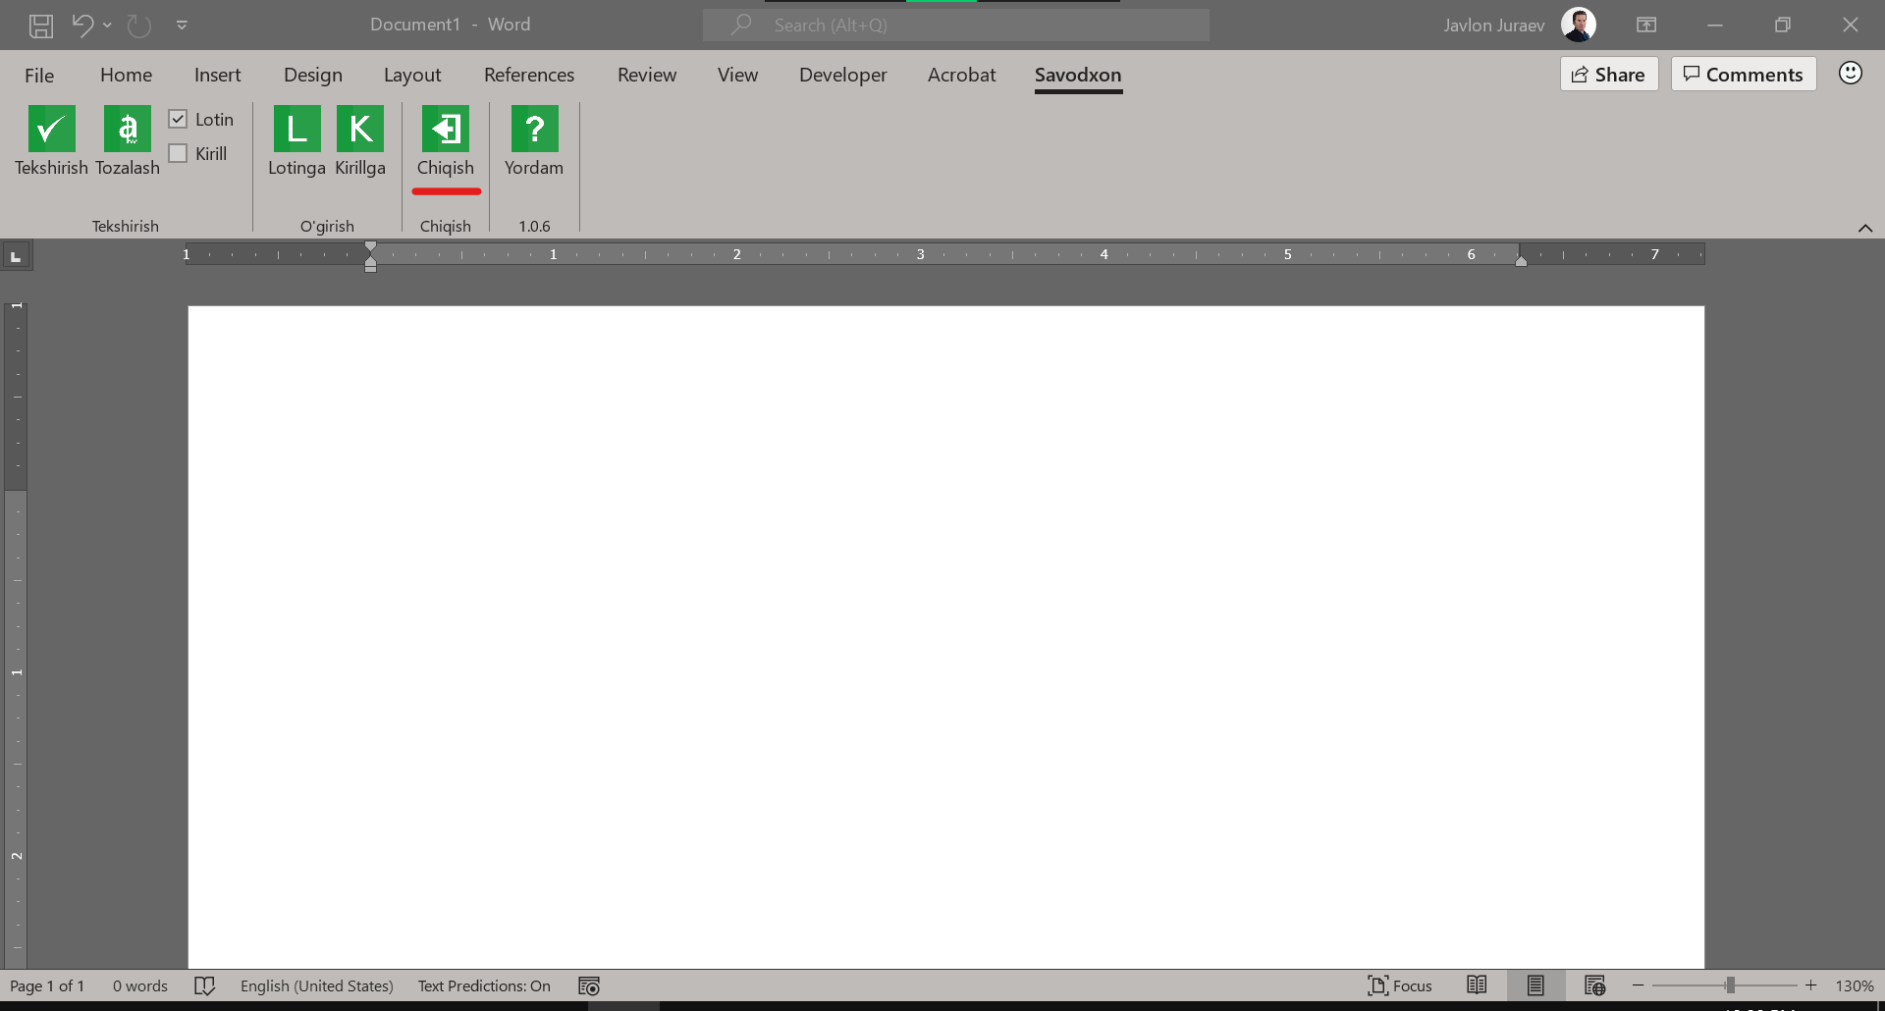Convert text with Lotinga button

[x=296, y=130]
